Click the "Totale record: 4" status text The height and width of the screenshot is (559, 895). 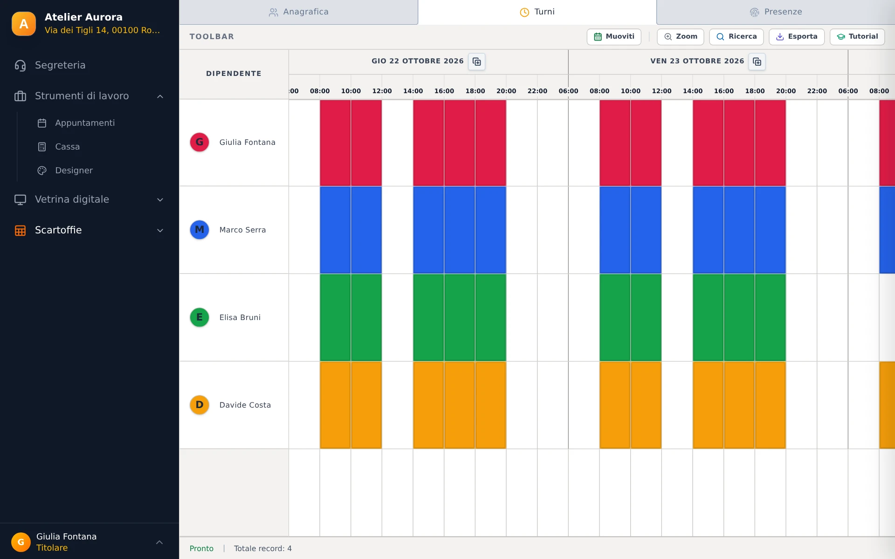point(263,549)
